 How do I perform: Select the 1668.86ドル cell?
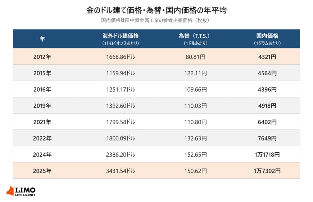click(121, 57)
